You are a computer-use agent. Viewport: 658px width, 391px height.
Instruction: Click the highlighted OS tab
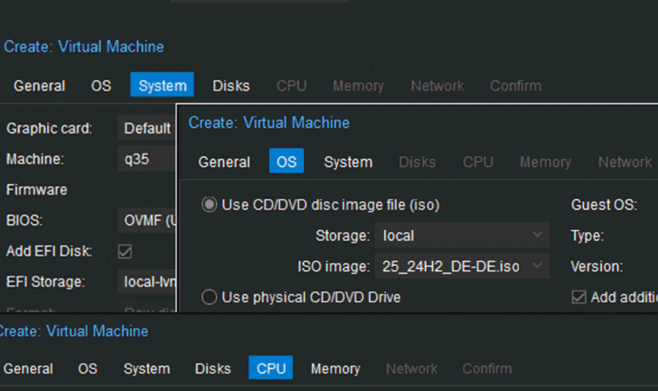tap(286, 162)
